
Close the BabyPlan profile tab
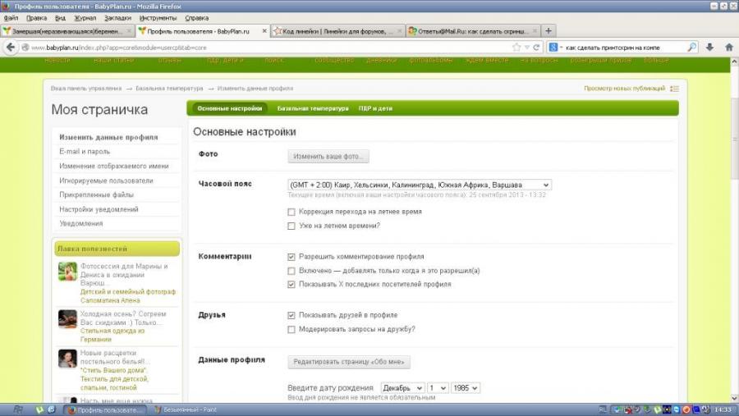point(264,31)
